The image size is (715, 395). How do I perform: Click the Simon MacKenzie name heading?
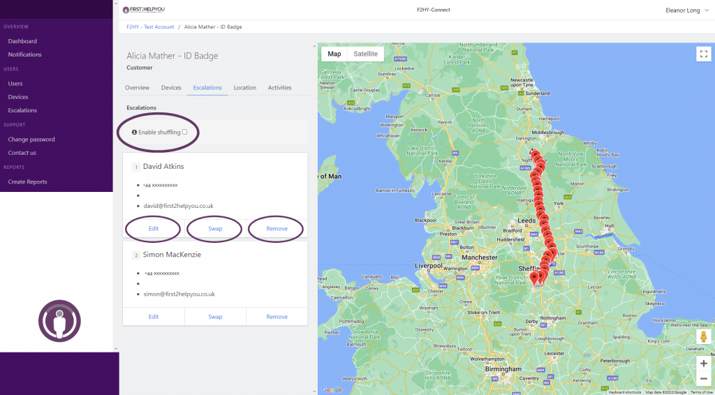point(172,255)
